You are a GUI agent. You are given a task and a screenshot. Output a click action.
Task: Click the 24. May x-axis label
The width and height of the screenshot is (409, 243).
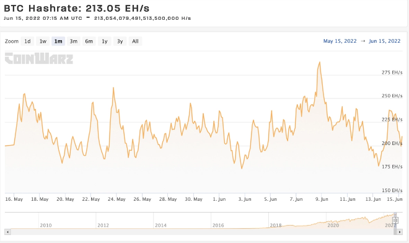(x=117, y=199)
